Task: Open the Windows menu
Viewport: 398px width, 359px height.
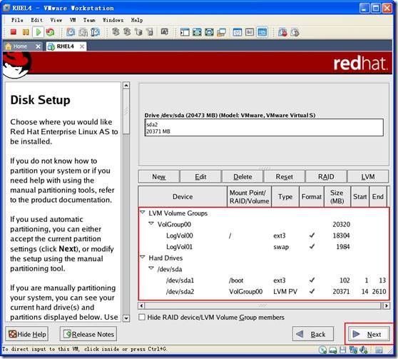Action: coord(113,20)
